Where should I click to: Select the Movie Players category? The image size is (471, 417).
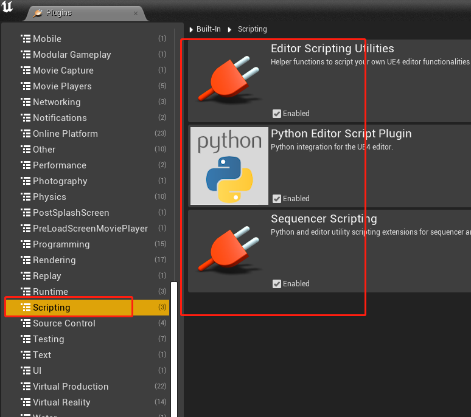click(87, 86)
